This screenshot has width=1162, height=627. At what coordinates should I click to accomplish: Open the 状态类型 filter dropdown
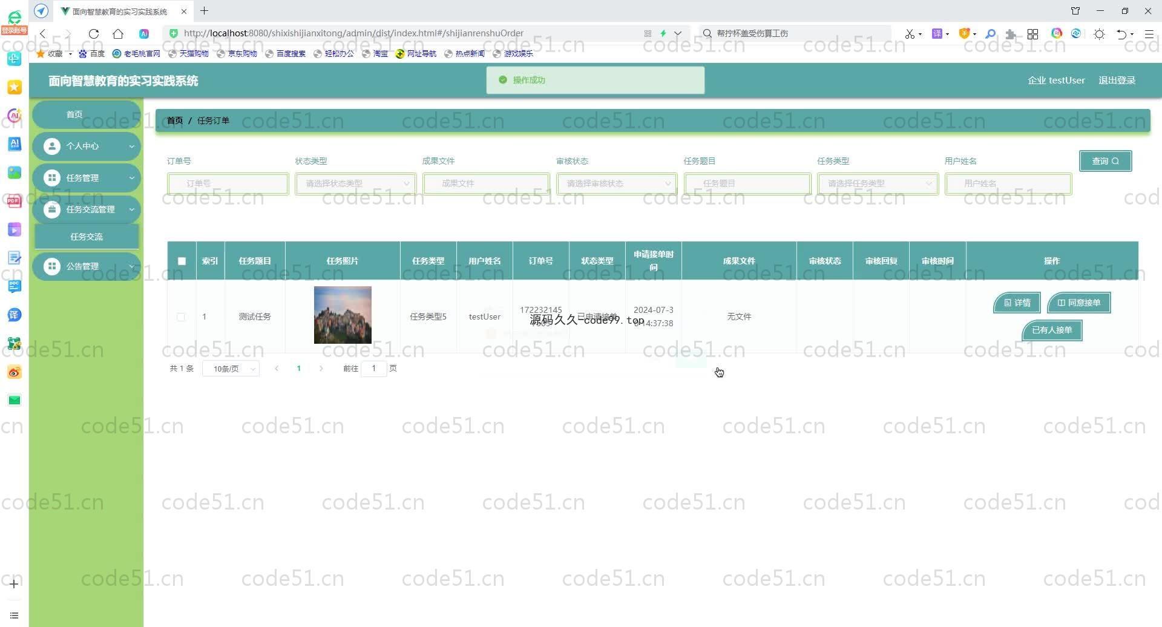355,183
